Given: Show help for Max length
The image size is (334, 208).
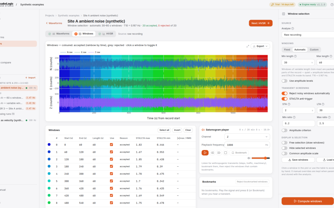Looking at the screenshot, I should (331, 56).
